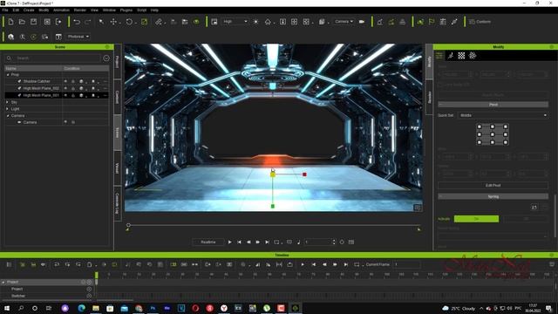Screen dimensions: 558x314
Task: Open the Create menu
Action: (x=29, y=10)
